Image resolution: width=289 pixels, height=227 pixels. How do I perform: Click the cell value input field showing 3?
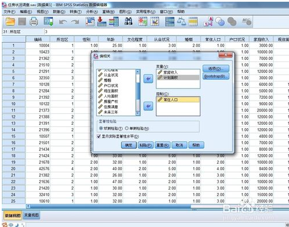[x=166, y=32]
